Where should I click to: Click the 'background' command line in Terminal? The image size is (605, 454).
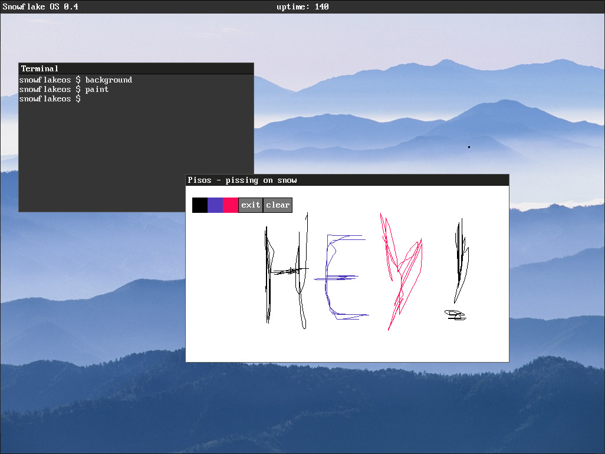click(x=75, y=80)
